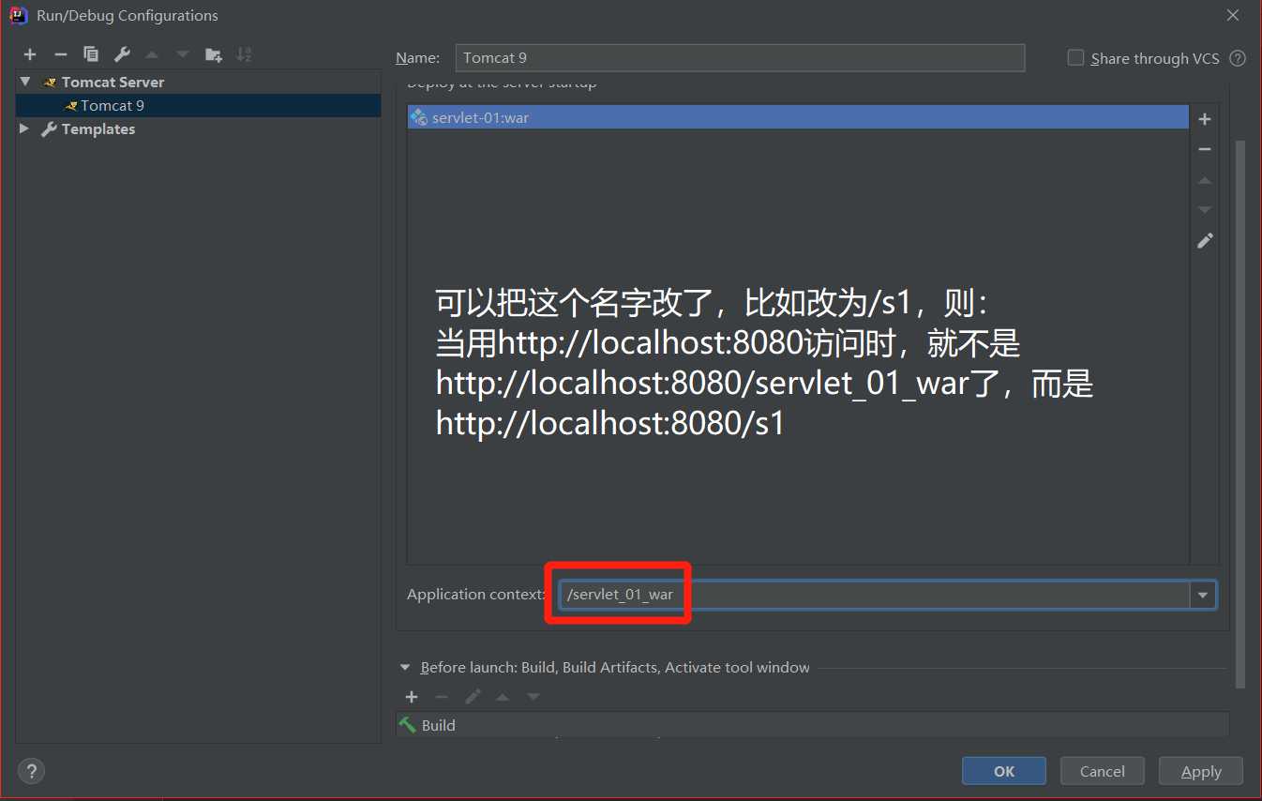Select Tomcat Server group label

tap(113, 83)
